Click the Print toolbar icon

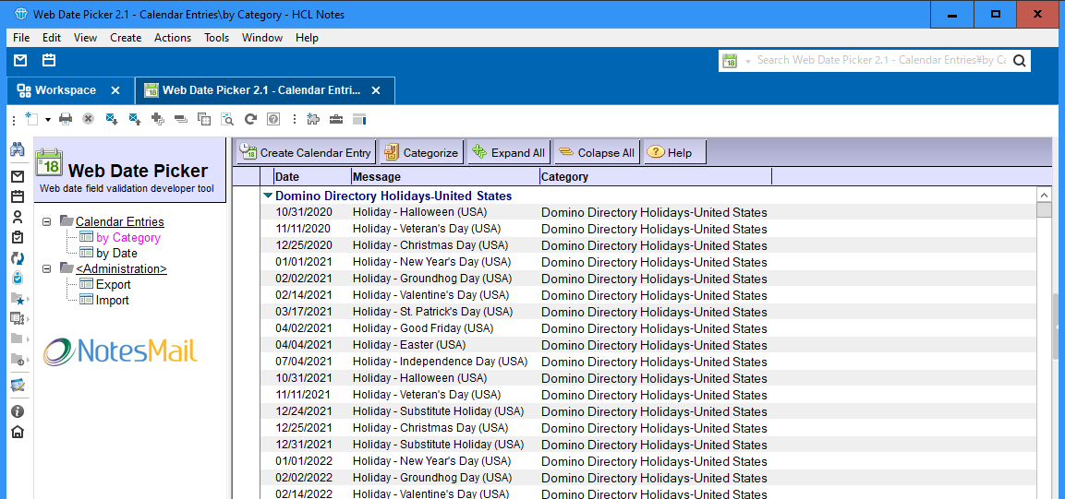click(66, 119)
